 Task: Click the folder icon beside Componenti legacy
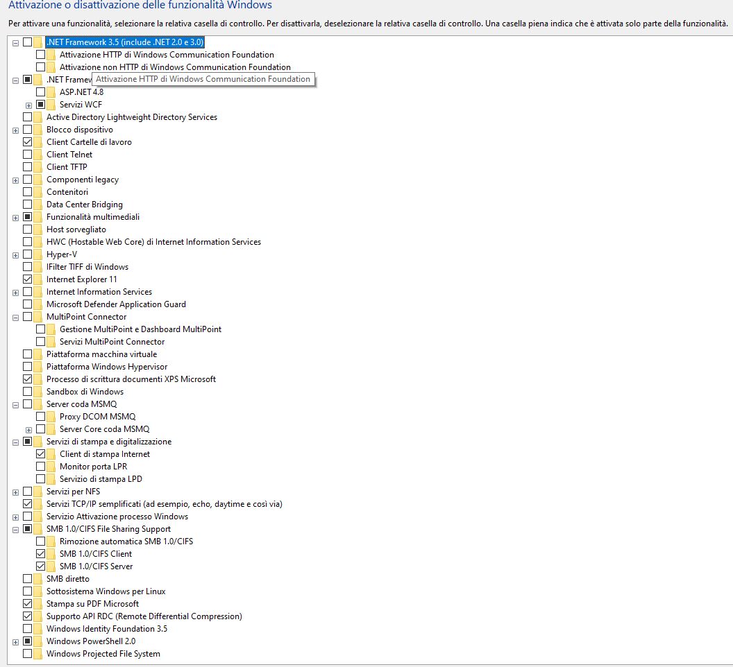pos(38,180)
